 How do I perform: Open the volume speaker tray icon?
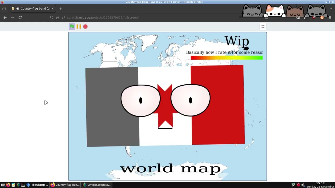click(303, 185)
